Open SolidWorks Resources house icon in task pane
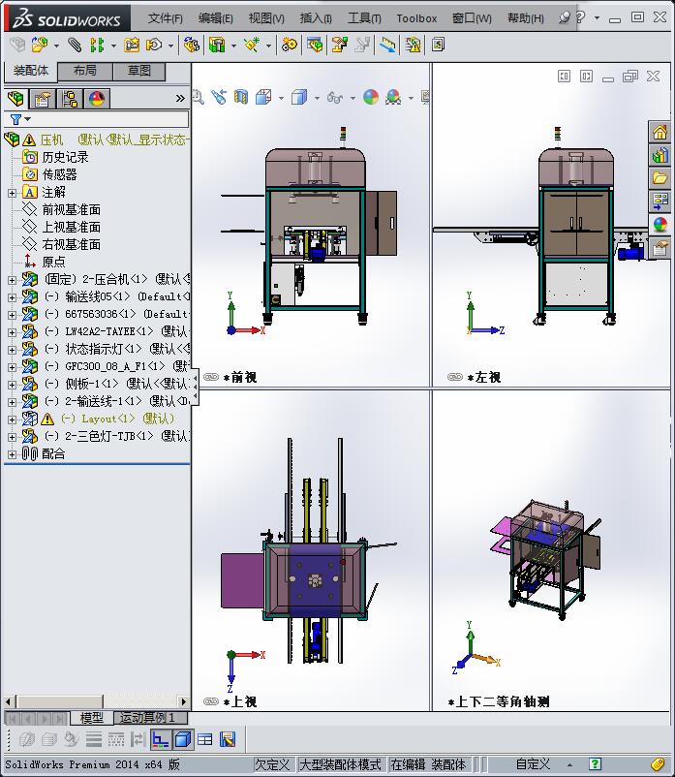This screenshot has height=777, width=675. (x=660, y=133)
